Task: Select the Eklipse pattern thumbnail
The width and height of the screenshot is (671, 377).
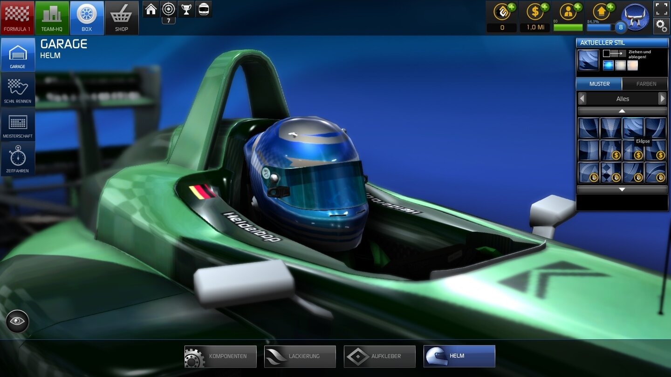Action: pyautogui.click(x=633, y=128)
